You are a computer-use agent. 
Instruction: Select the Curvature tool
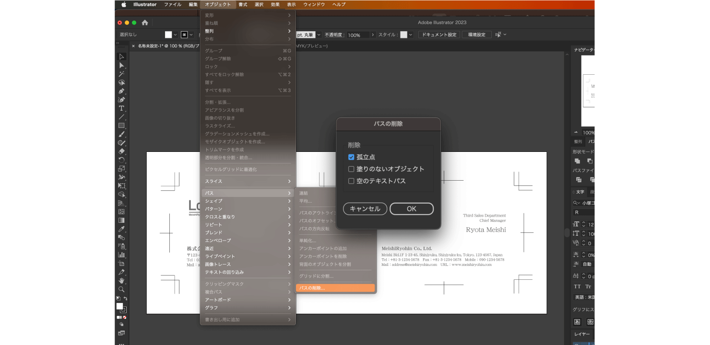121,100
